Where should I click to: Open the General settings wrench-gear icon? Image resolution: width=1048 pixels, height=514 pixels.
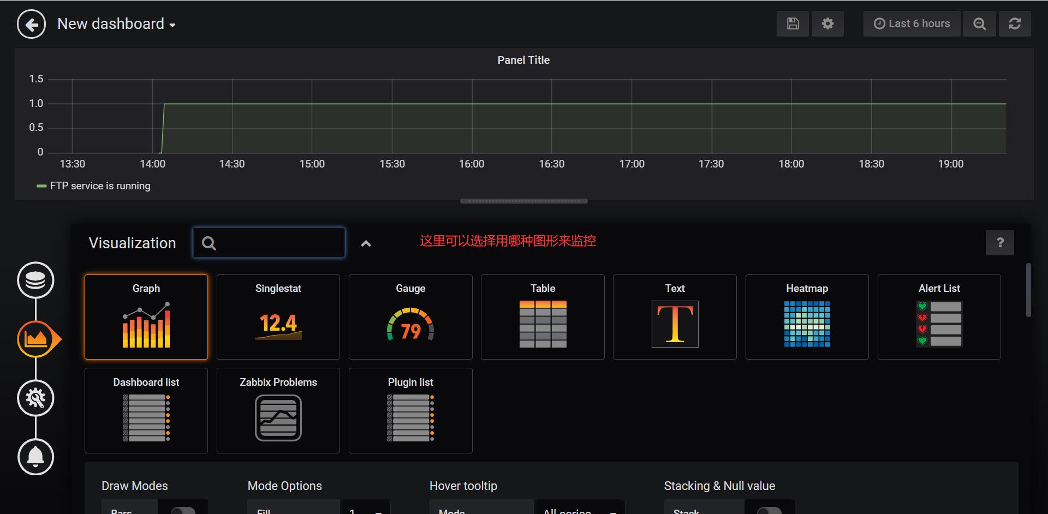pyautogui.click(x=35, y=398)
